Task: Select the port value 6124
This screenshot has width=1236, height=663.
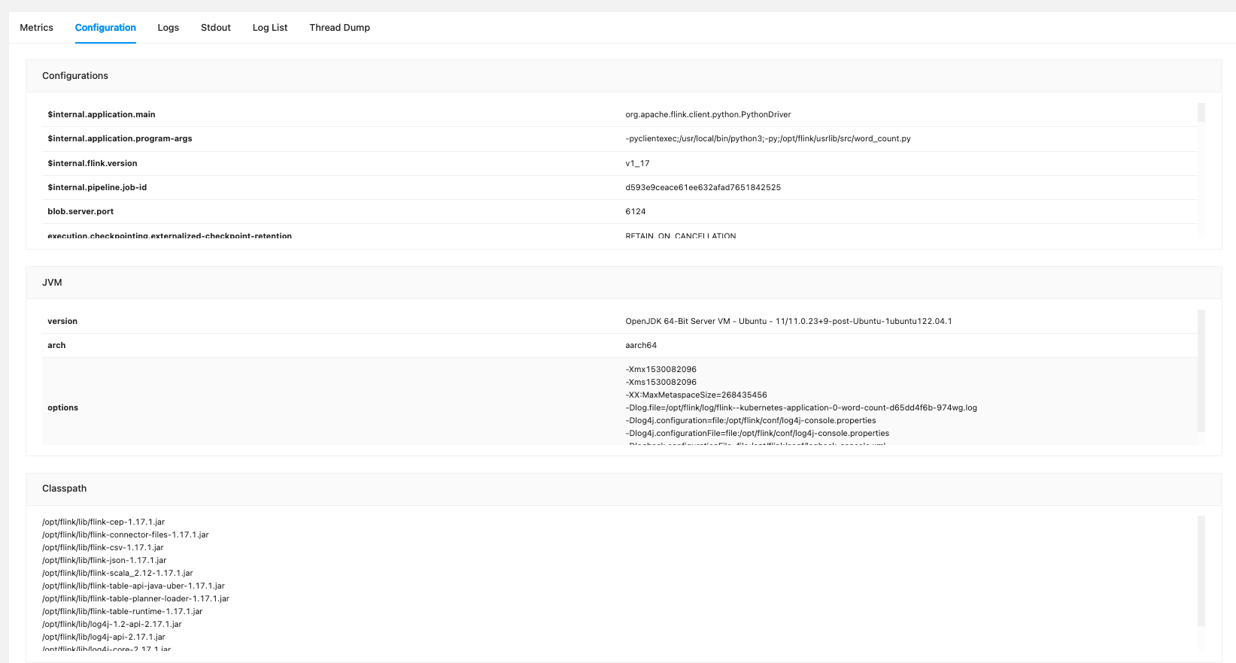Action: (x=636, y=211)
